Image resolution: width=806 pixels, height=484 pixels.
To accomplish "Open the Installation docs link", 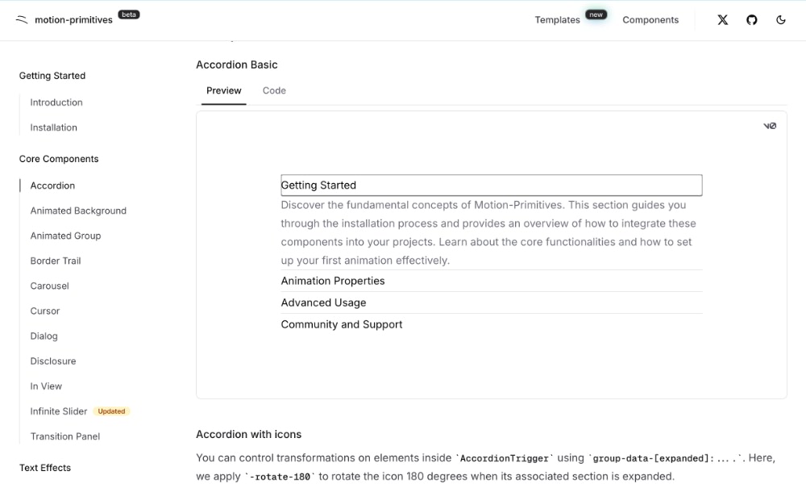I will [54, 127].
